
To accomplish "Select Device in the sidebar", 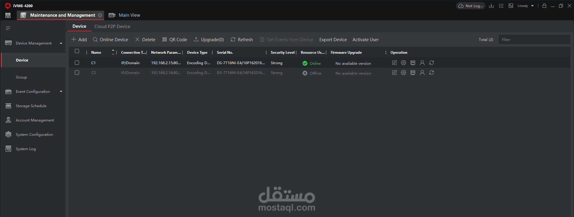I will pyautogui.click(x=33, y=60).
